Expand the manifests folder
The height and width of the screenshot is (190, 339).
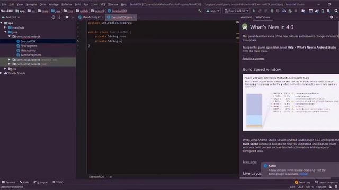point(5,27)
